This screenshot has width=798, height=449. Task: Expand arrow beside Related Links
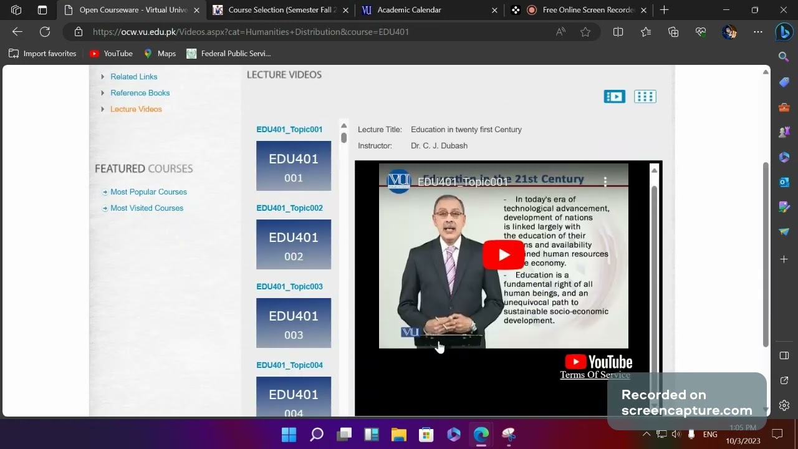103,77
